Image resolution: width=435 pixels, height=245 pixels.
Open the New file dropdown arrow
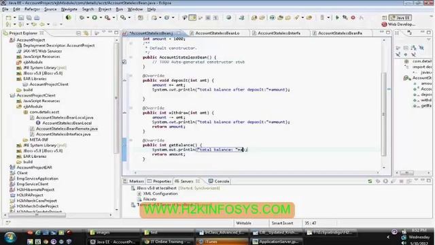click(x=14, y=18)
